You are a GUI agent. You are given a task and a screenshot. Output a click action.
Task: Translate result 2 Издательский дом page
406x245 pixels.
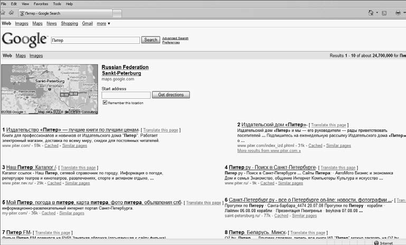click(328, 125)
